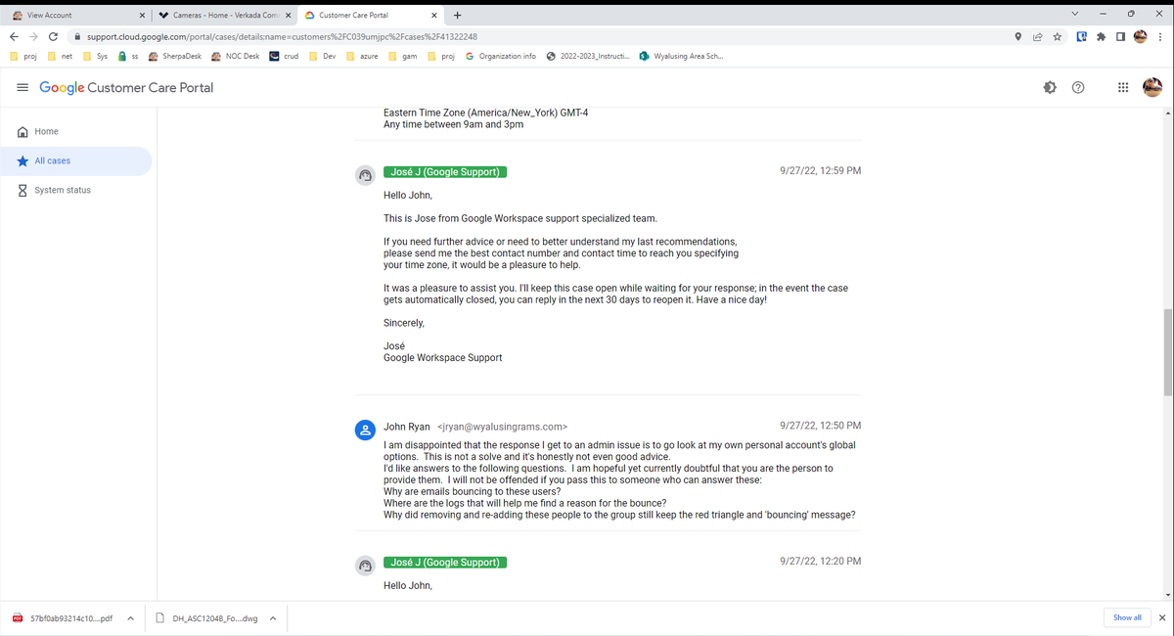
Task: Open the ss bookmark
Action: 128,56
